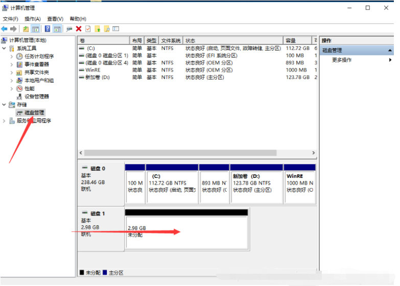Sort by the 文件系统 column header
The height and width of the screenshot is (286, 400).
171,40
